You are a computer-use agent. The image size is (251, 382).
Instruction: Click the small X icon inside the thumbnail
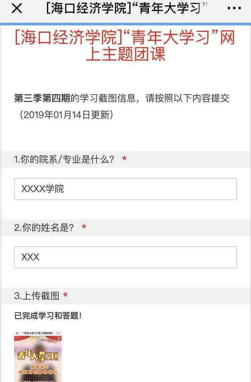pyautogui.click(x=17, y=333)
